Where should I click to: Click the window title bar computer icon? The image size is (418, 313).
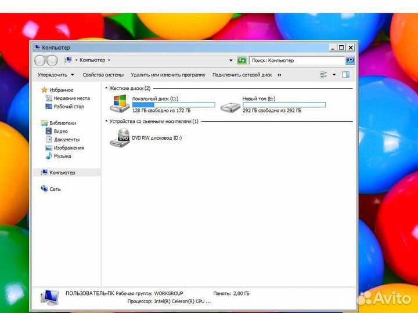click(37, 48)
